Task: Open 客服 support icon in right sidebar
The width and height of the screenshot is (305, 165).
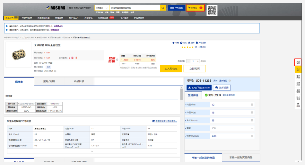Action: 298,105
